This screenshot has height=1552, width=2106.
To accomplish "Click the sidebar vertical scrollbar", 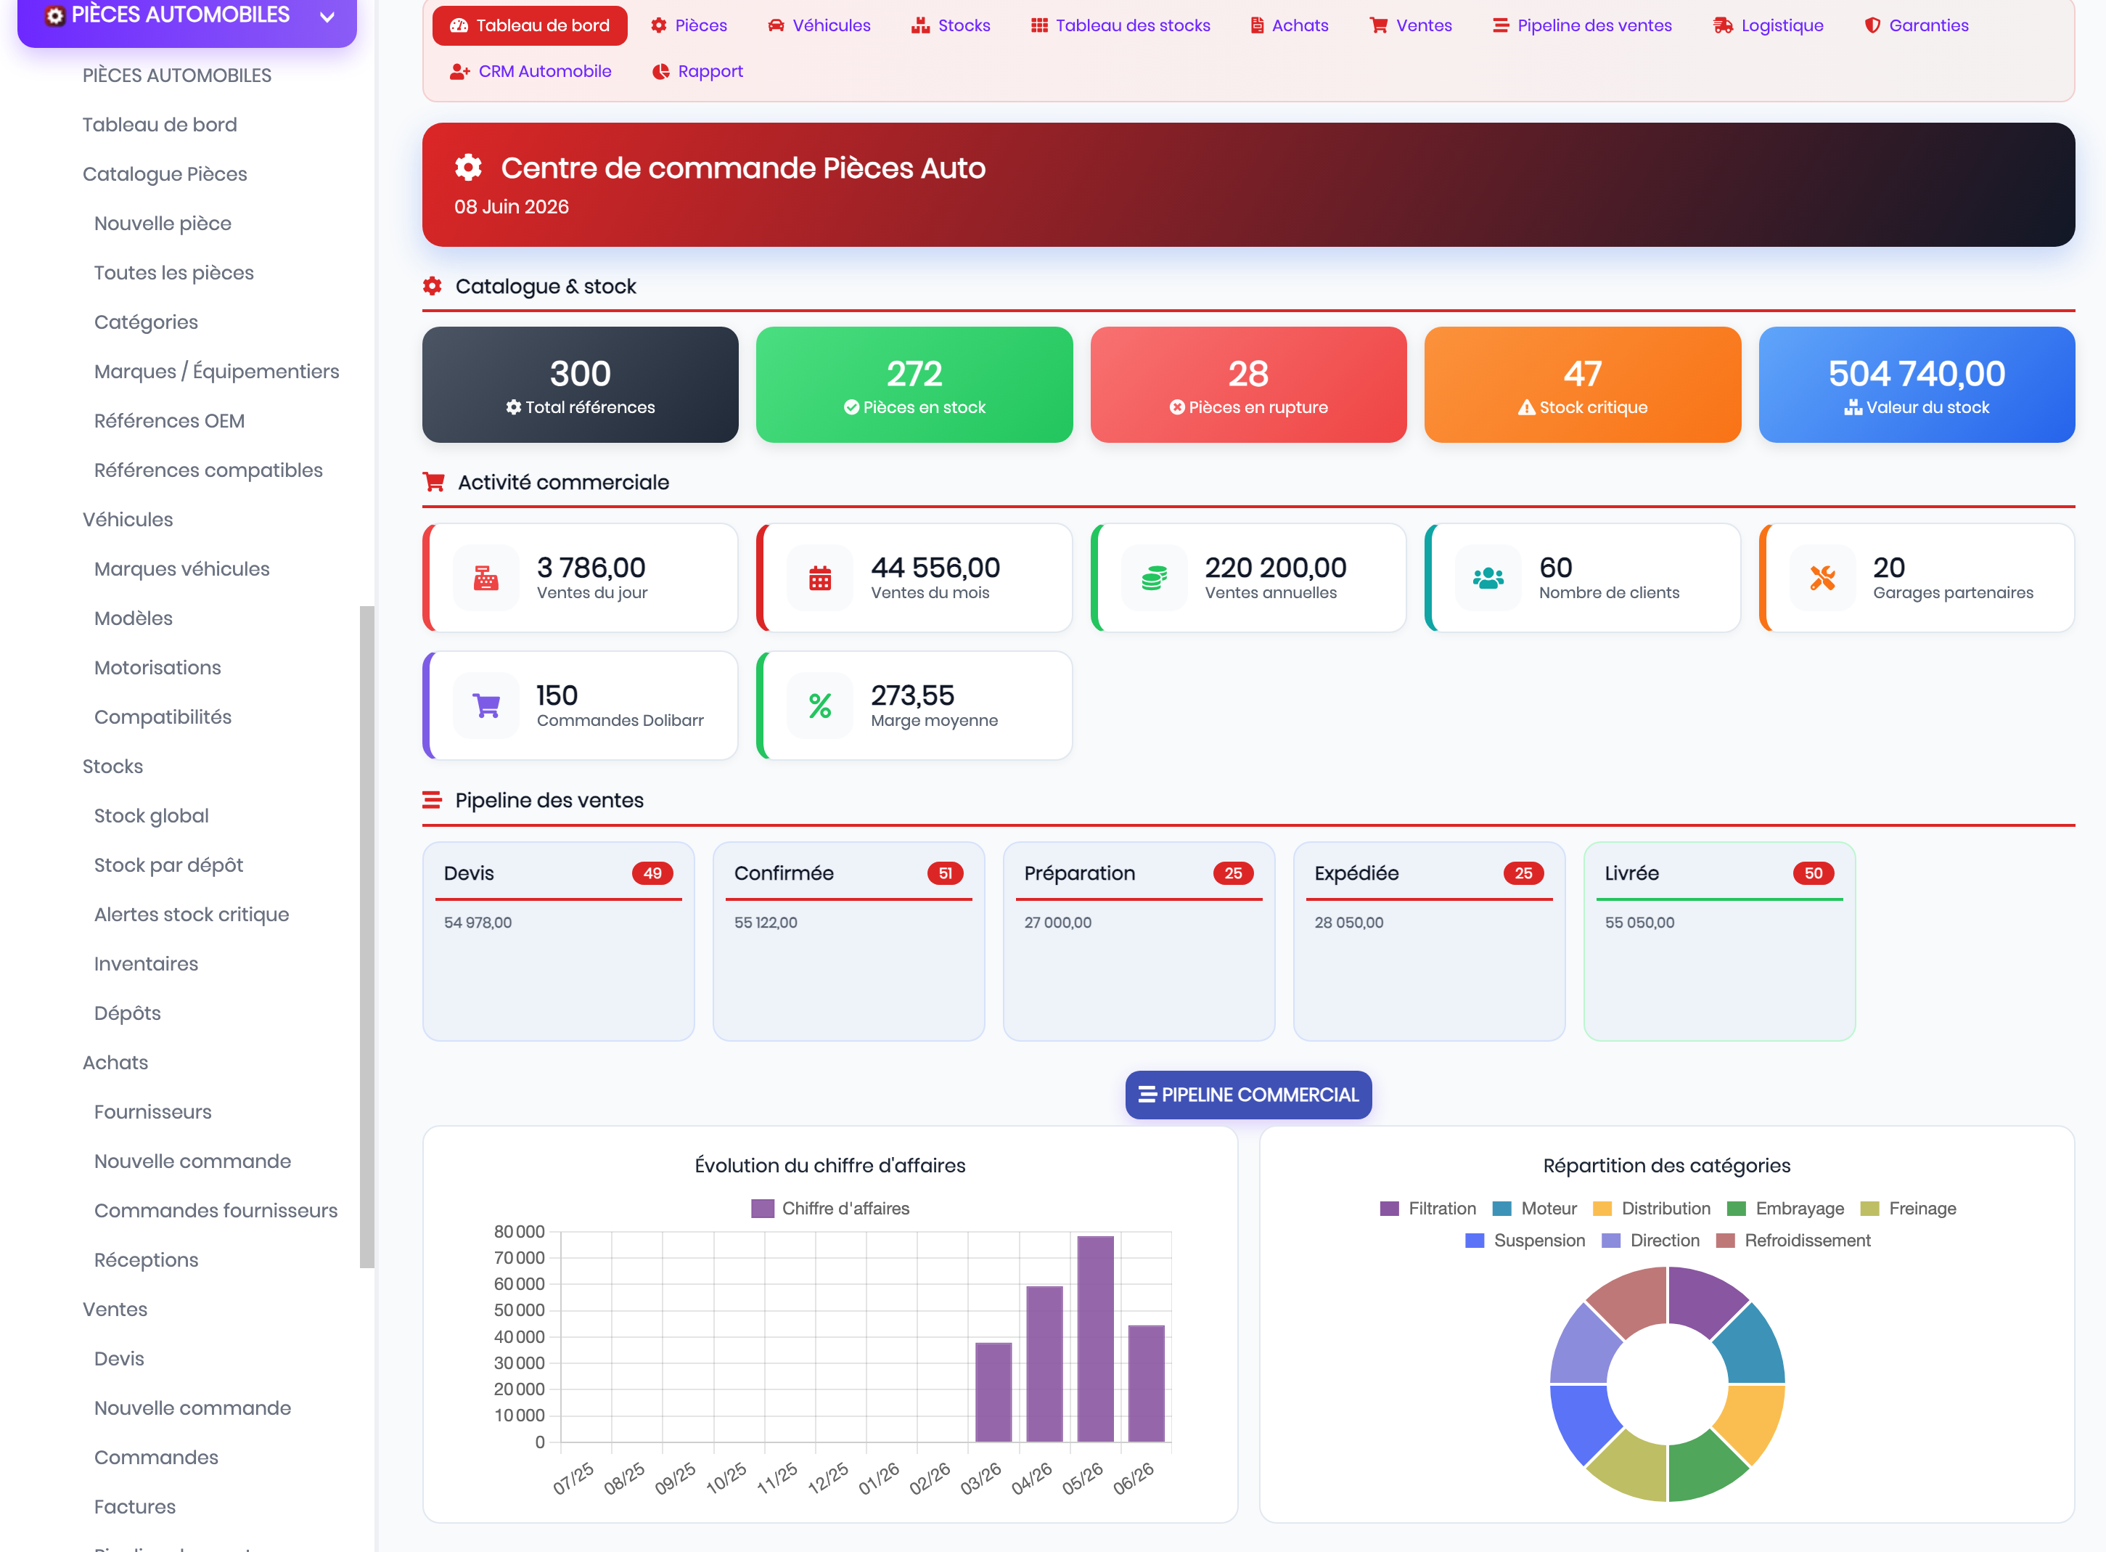I will (x=366, y=936).
